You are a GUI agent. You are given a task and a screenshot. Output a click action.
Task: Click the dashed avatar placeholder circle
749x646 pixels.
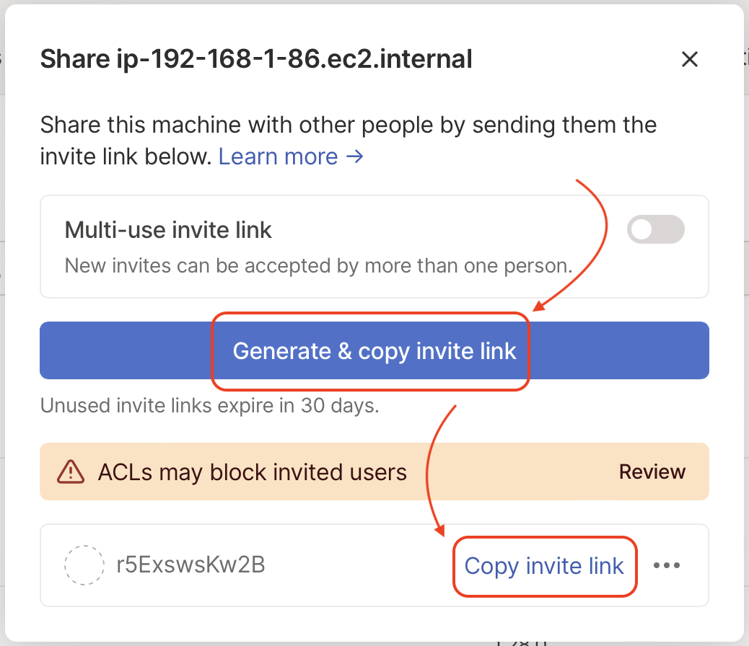pyautogui.click(x=84, y=565)
